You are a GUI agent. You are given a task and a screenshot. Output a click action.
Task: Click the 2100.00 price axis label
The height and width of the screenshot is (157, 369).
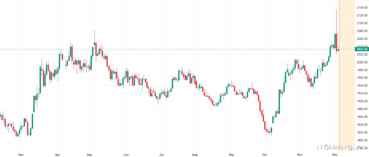pos(362,23)
